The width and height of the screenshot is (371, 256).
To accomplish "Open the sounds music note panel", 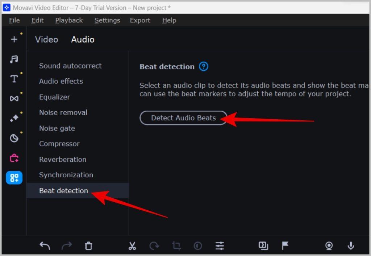I will (14, 59).
